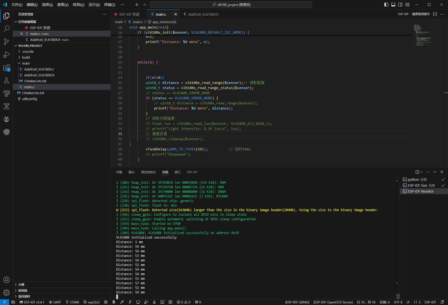
Task: Open the ESP-IDF Explorer activity icon
Action: (x=6, y=132)
